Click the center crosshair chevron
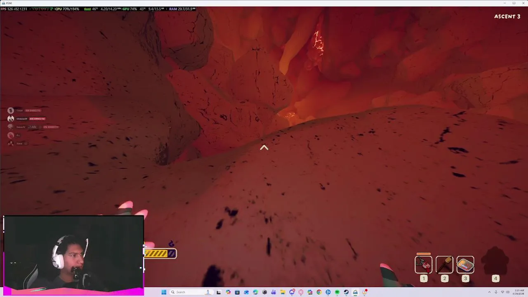 264,148
